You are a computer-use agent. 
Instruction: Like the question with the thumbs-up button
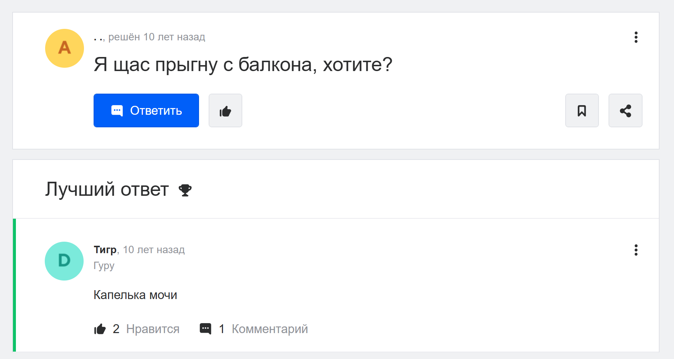(x=225, y=111)
